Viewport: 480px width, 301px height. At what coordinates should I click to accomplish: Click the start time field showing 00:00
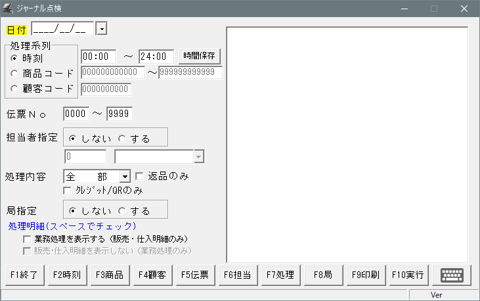(x=98, y=57)
